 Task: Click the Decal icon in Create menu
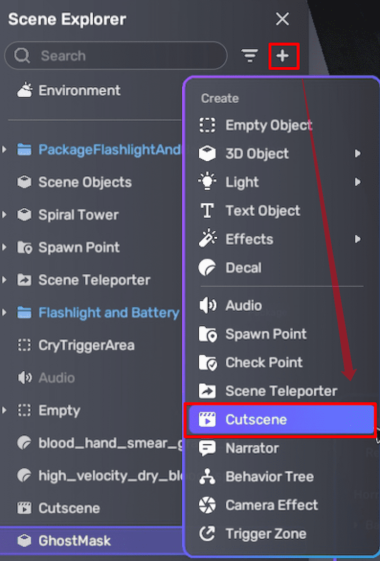pyautogui.click(x=207, y=267)
